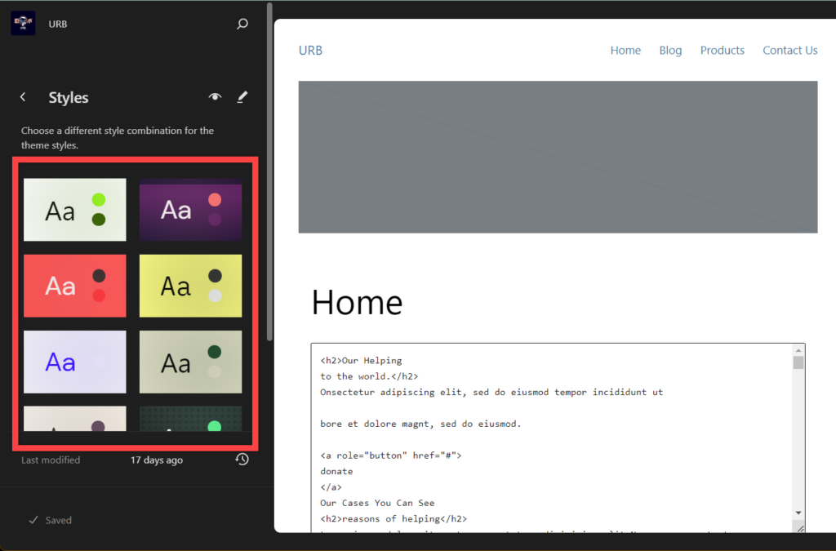
Task: Click the 17 days ago last modified entry
Action: 156,460
